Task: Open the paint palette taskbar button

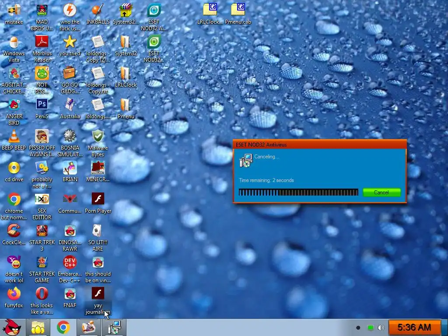Action: coord(89,327)
